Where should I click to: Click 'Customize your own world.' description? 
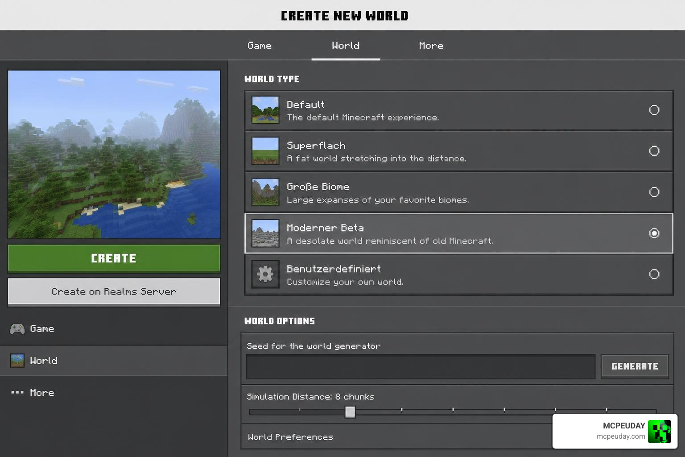coord(345,282)
